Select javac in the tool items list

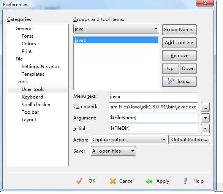pyautogui.click(x=116, y=40)
